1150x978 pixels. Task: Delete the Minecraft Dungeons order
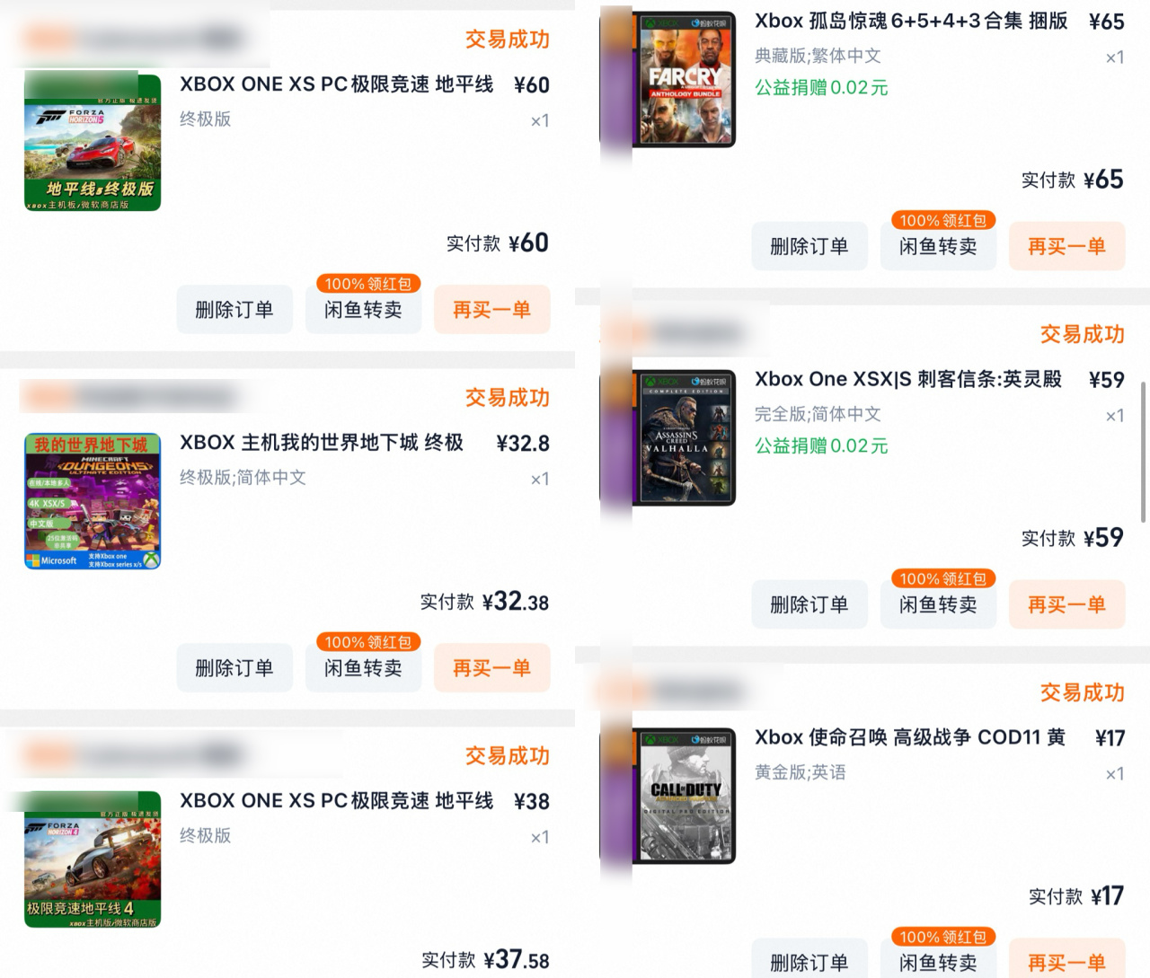[234, 668]
